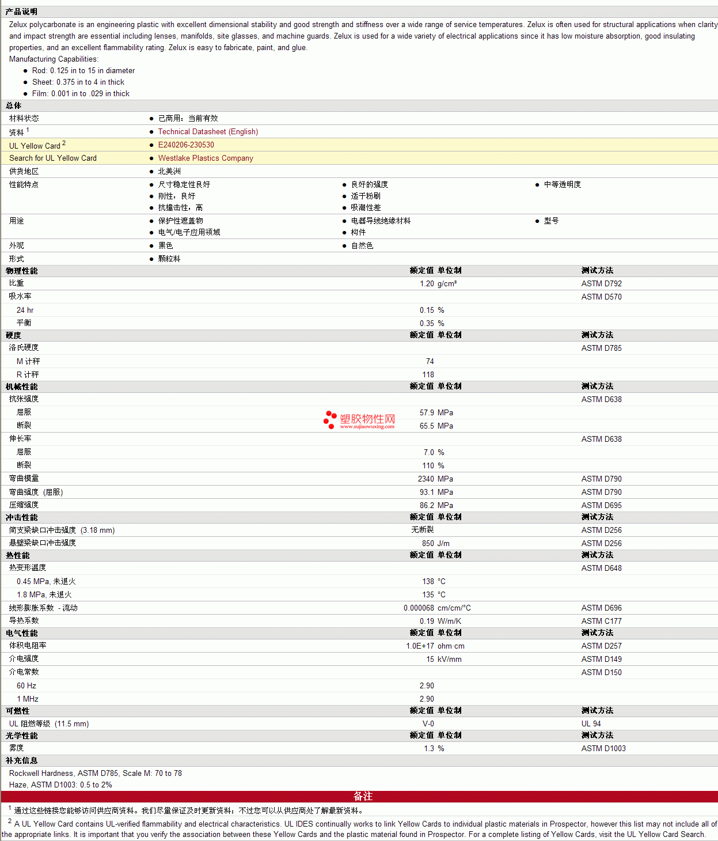
Task: Select the 1.0E+17 ohm·cm resistivity value
Action: click(435, 646)
